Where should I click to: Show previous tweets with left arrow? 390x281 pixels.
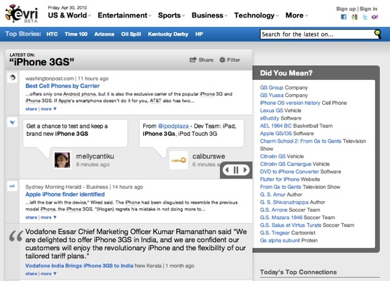click(x=227, y=170)
